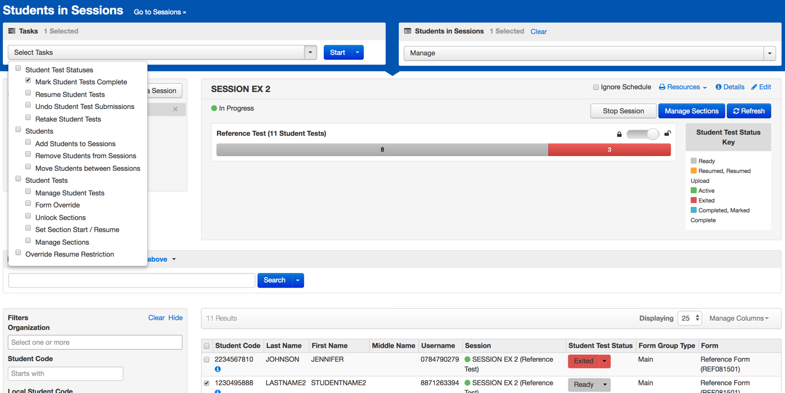Click info icon under student code 2234567810

(217, 369)
